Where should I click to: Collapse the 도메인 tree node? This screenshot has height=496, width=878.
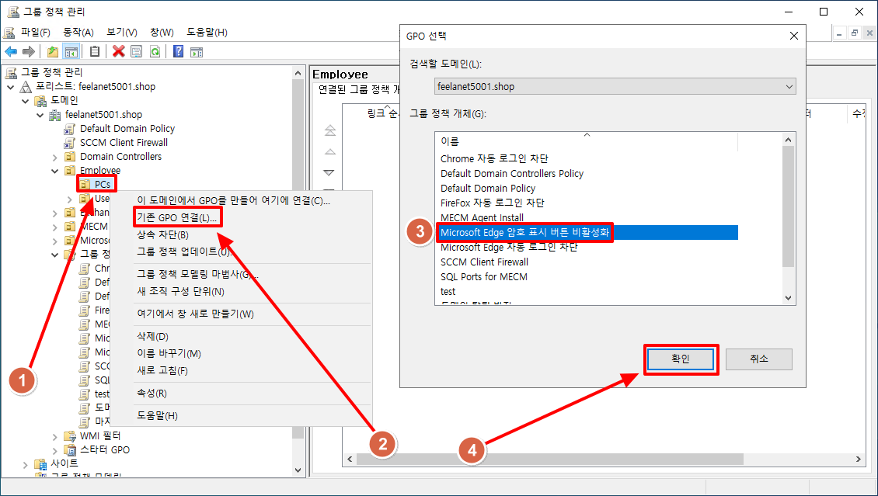[25, 101]
